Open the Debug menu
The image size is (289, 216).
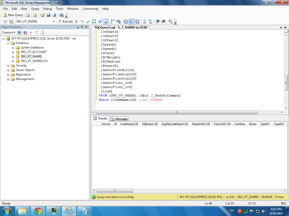47,9
